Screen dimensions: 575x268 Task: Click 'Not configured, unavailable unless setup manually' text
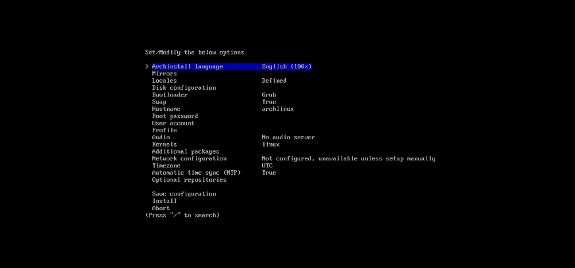348,158
